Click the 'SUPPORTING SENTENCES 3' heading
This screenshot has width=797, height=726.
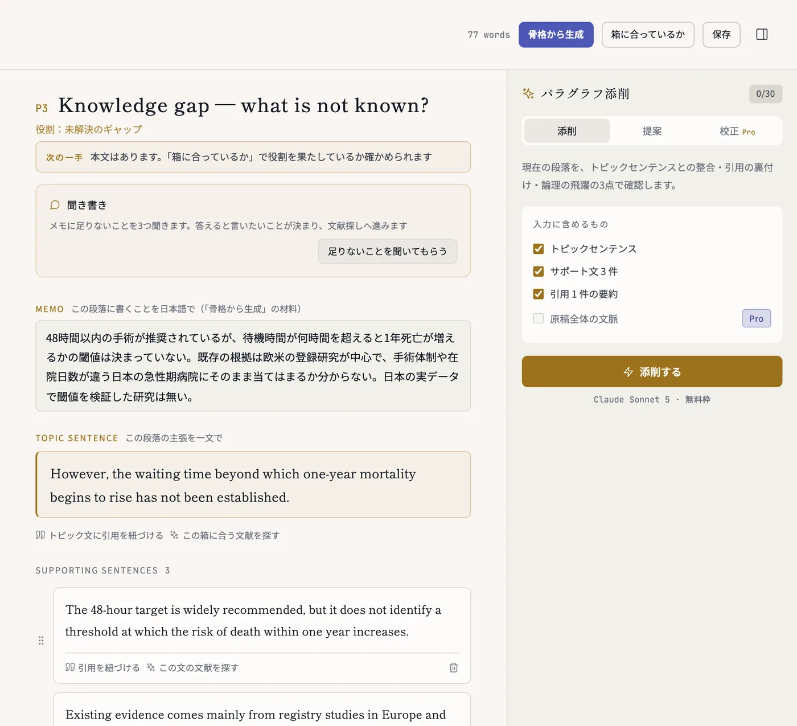103,571
